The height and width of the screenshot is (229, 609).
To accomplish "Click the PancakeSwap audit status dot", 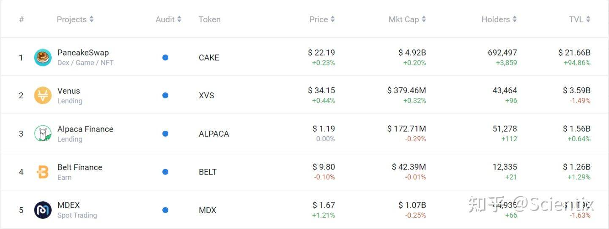I will [x=165, y=57].
